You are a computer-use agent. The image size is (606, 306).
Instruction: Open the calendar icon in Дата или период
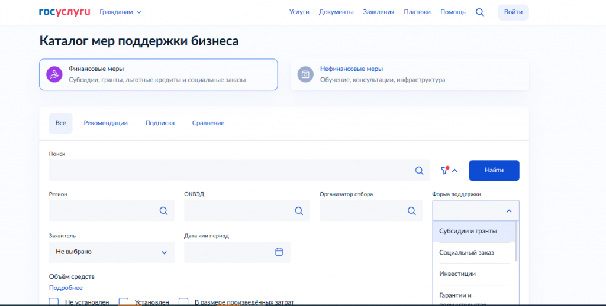279,252
